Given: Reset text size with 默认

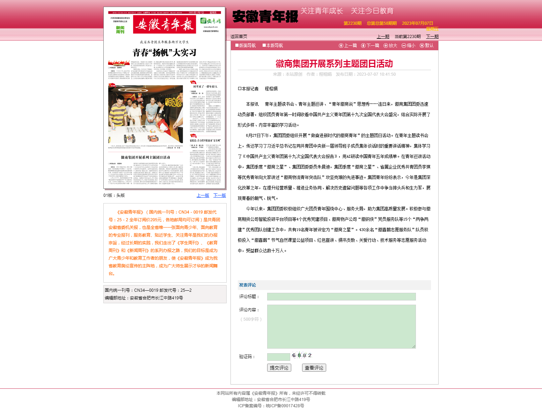Looking at the screenshot, I should click(x=427, y=45).
